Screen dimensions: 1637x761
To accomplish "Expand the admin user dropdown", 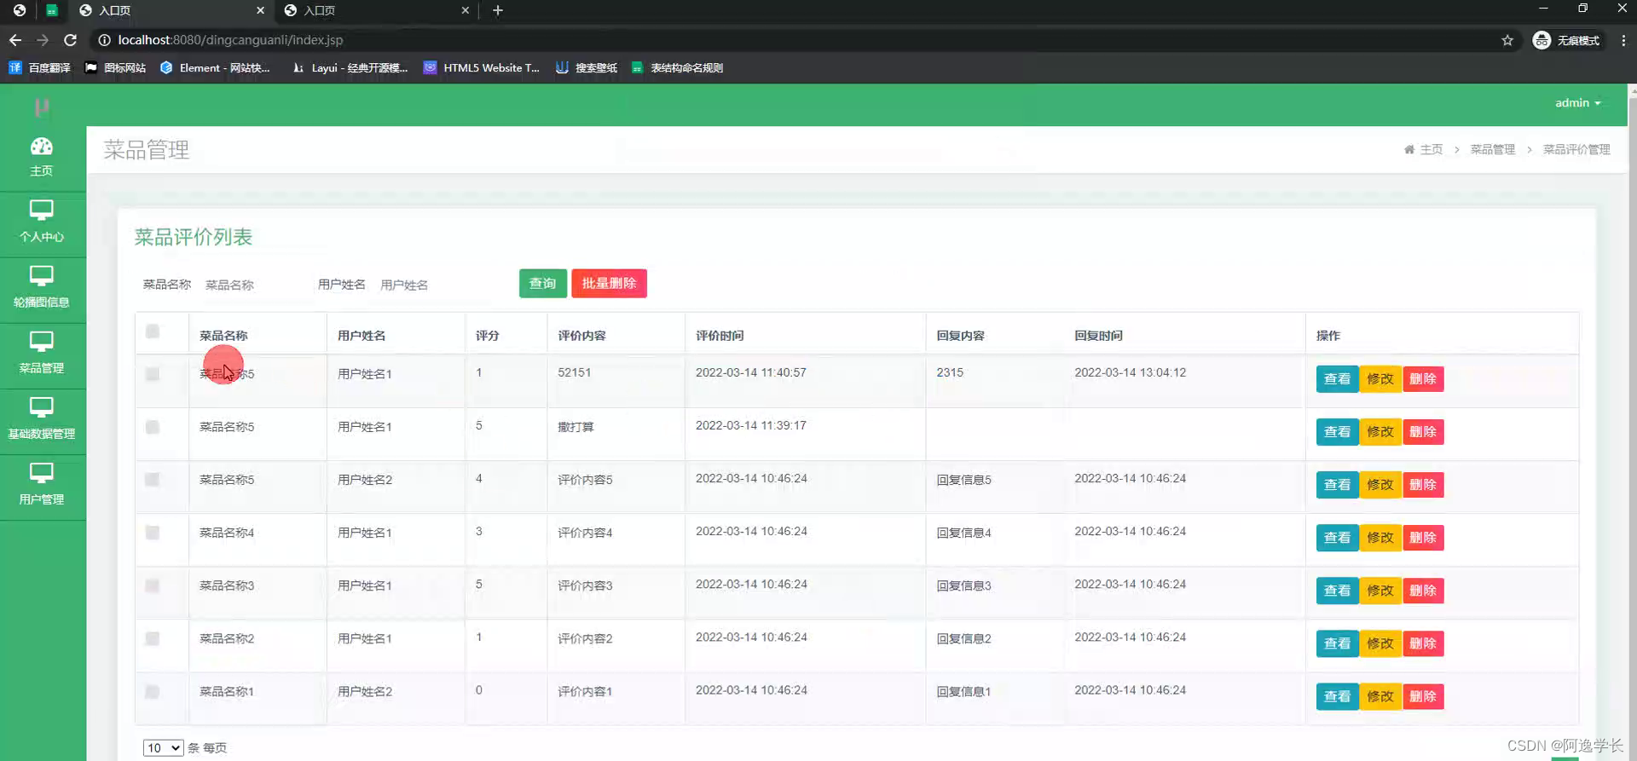I will click(x=1577, y=103).
